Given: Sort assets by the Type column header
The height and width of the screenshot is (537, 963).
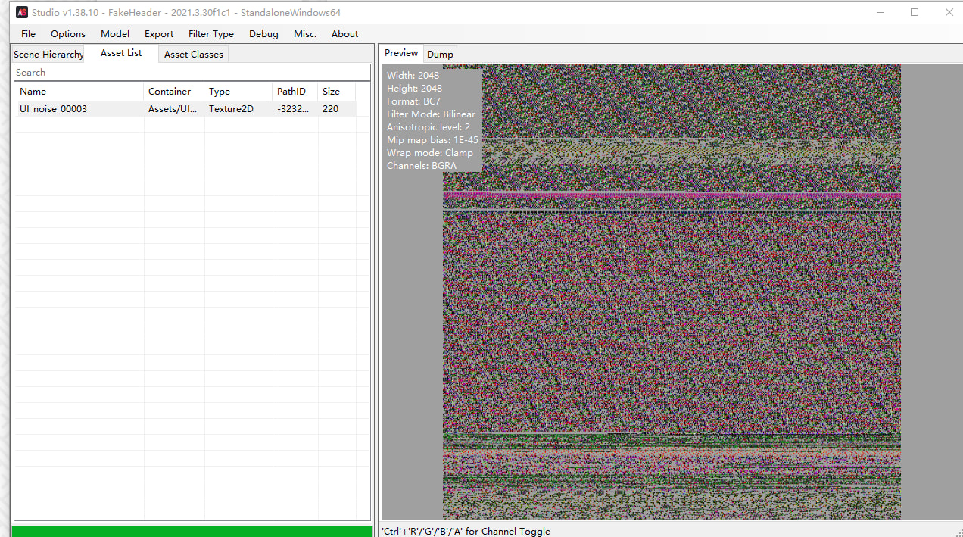Looking at the screenshot, I should pyautogui.click(x=238, y=92).
